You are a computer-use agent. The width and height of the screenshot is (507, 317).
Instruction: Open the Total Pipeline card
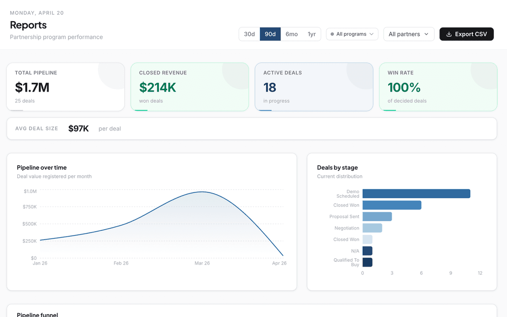tap(65, 87)
